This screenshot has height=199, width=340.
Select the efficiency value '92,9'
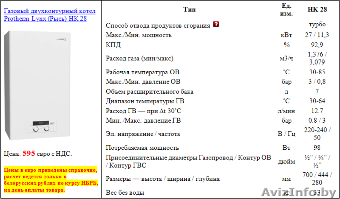pyautogui.click(x=317, y=45)
